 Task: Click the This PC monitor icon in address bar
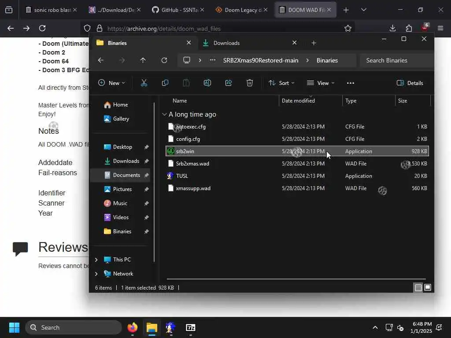coord(187,60)
